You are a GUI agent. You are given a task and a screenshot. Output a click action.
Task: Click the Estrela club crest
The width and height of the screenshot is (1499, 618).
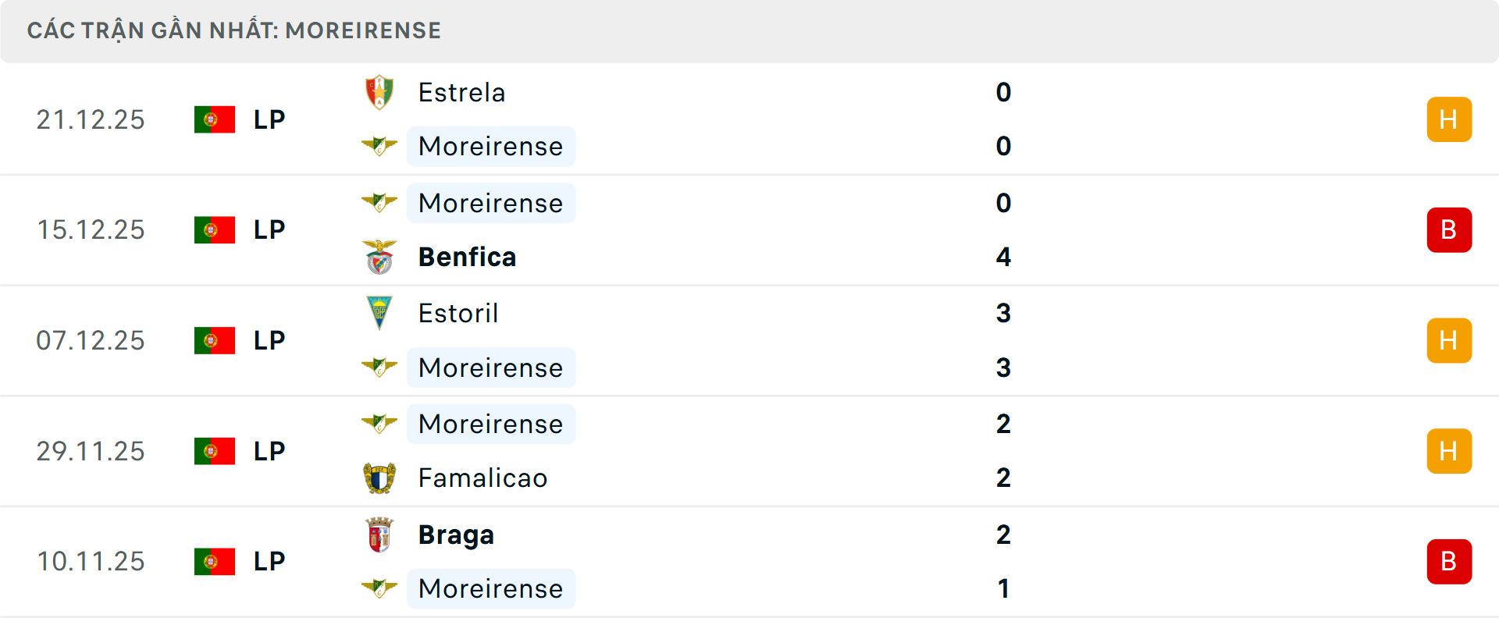tap(380, 91)
